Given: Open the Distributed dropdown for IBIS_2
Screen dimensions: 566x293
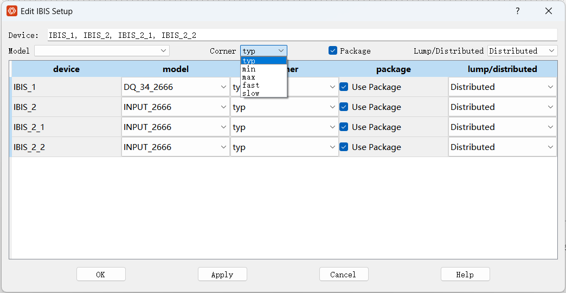Looking at the screenshot, I should click(503, 107).
